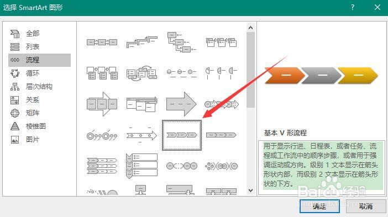The width and height of the screenshot is (388, 217).
Task: Click the 关系 relationship icon
Action: (14, 100)
